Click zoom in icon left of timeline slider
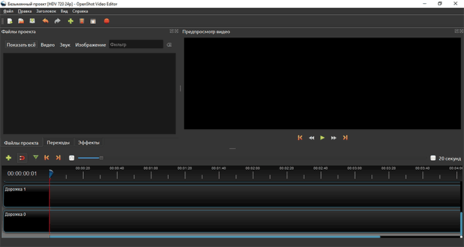This screenshot has height=247, width=464. [72, 158]
